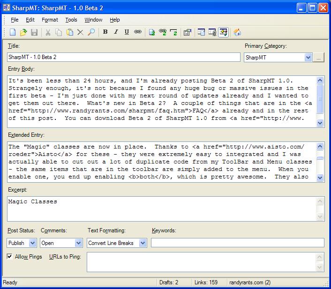Click inside the Extended Entry text area
Screen dimensions: 331x289
pyautogui.click(x=162, y=162)
